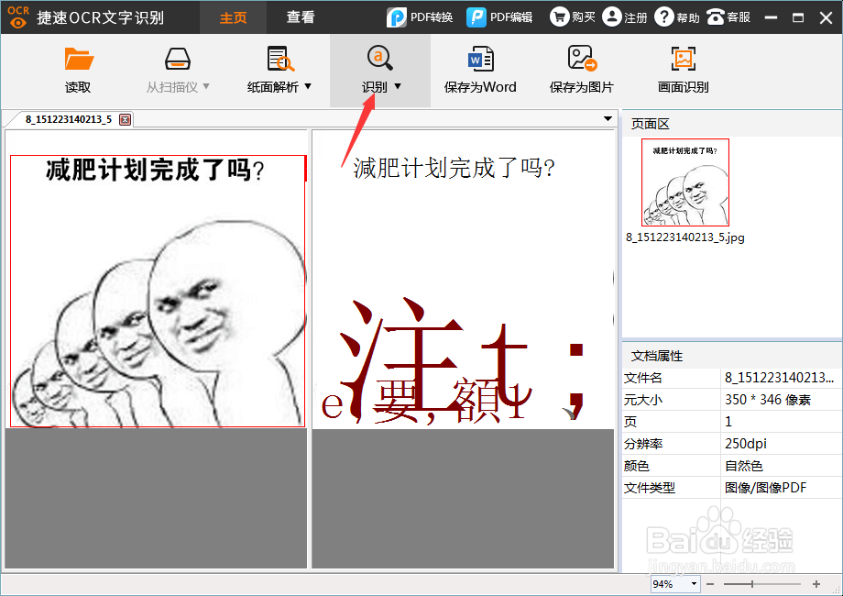Image resolution: width=843 pixels, height=596 pixels.
Task: Expand the 从扫描仪 dropdown arrow
Action: (206, 86)
